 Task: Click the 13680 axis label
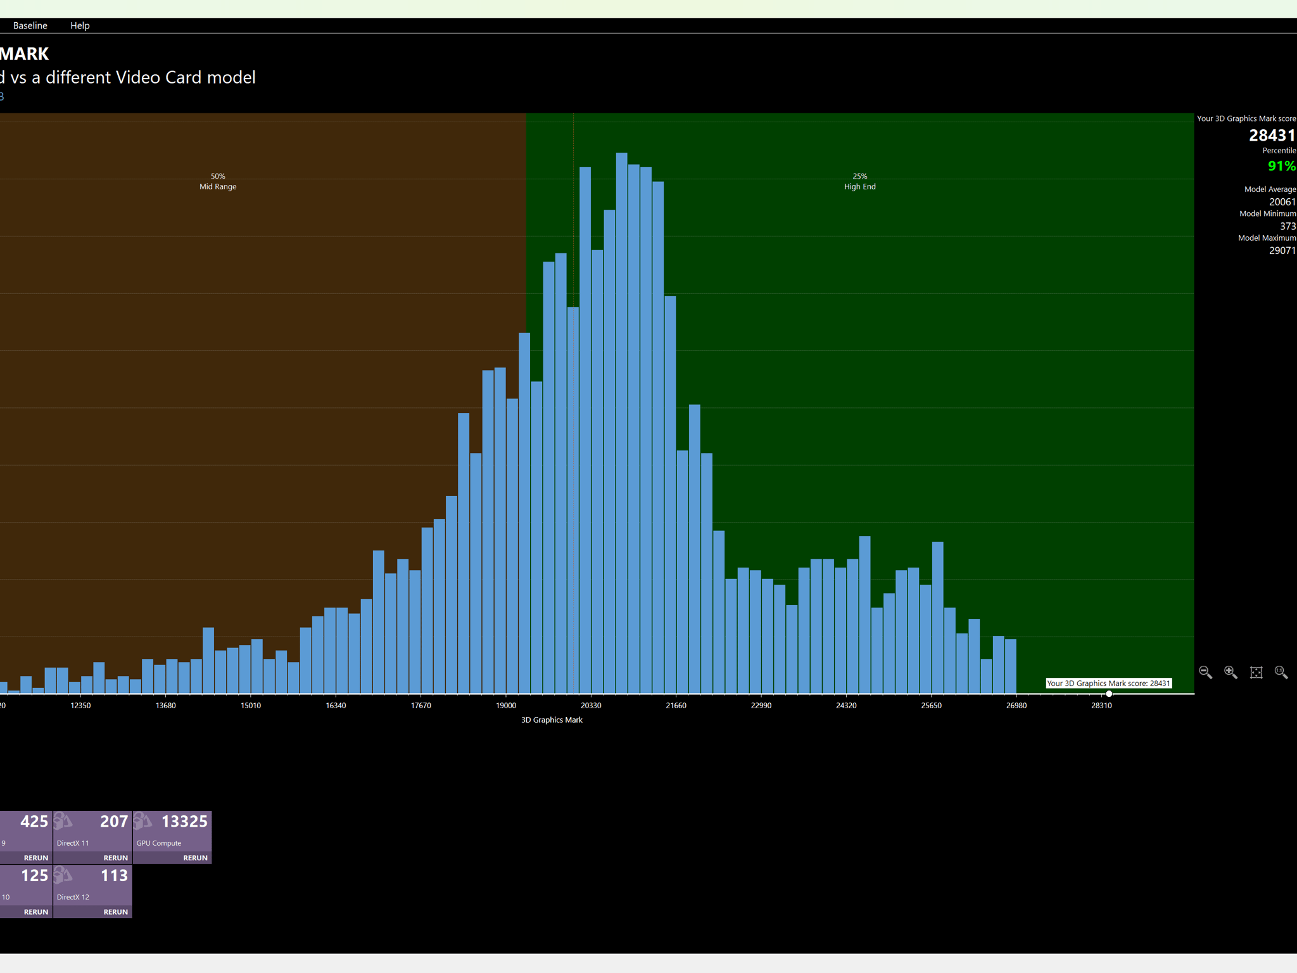click(x=166, y=705)
